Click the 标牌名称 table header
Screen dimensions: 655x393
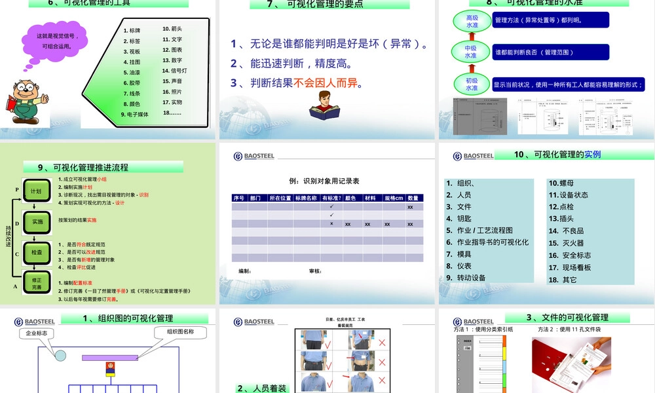pyautogui.click(x=306, y=198)
